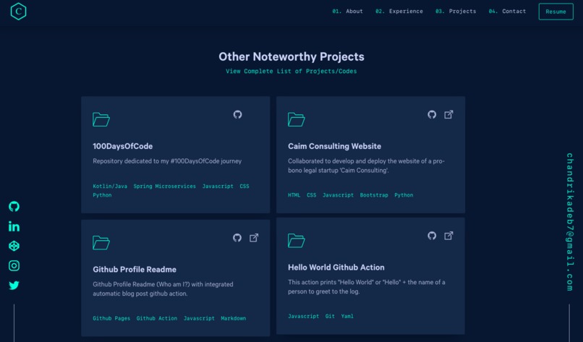This screenshot has width=583, height=342.
Task: Open external link for Github Profile Readme
Action: point(254,238)
